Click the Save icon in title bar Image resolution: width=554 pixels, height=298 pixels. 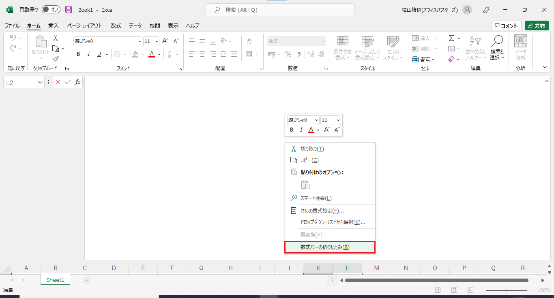coord(69,10)
